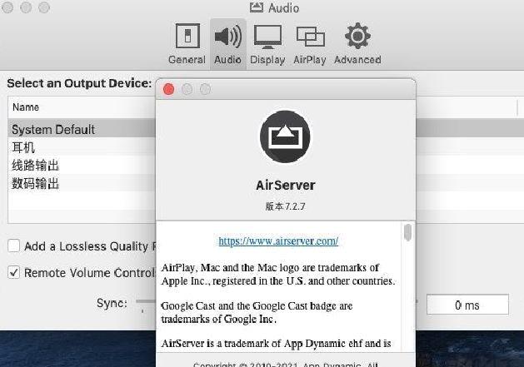
Task: Select 线路输出 output device
Action: pyautogui.click(x=82, y=165)
